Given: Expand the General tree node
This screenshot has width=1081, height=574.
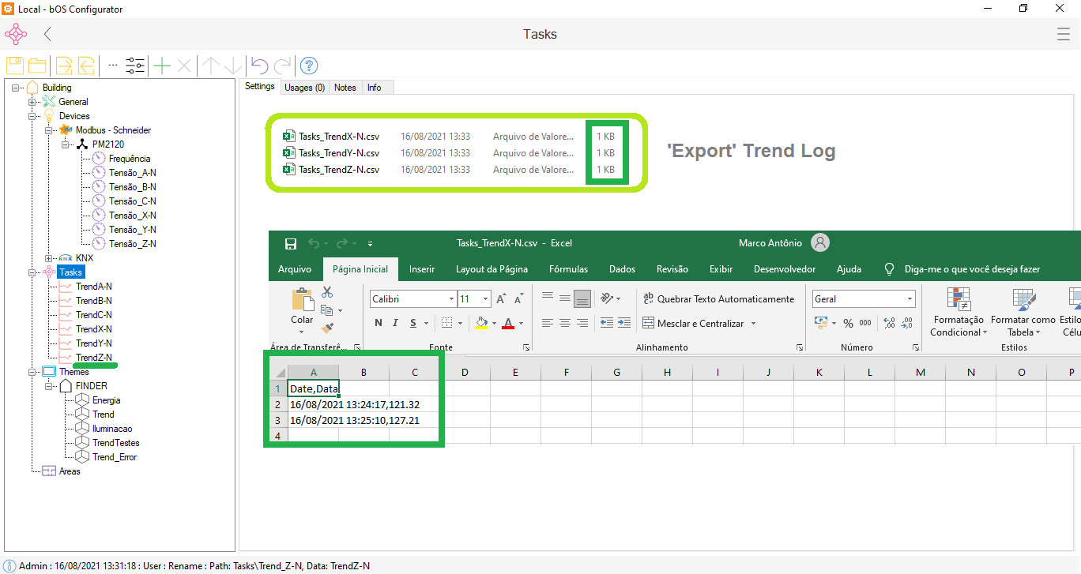Looking at the screenshot, I should pos(32,102).
